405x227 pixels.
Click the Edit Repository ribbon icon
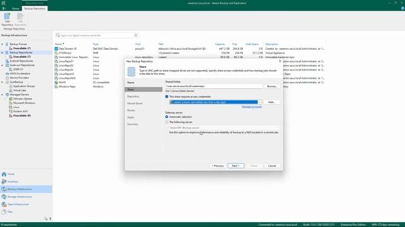(20, 16)
